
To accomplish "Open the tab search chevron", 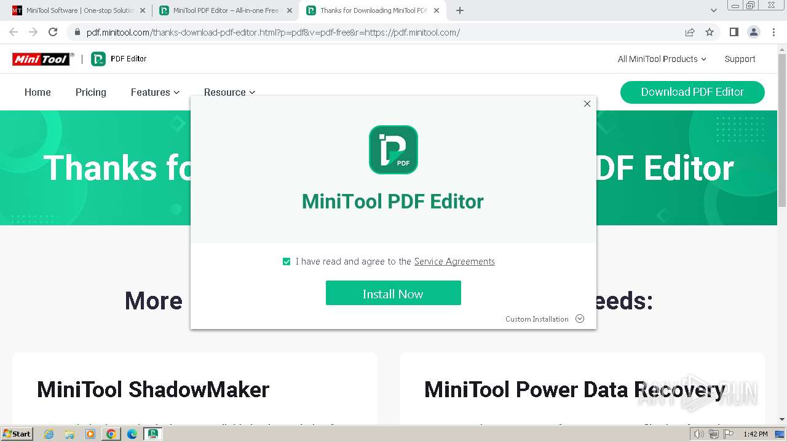I will (713, 10).
